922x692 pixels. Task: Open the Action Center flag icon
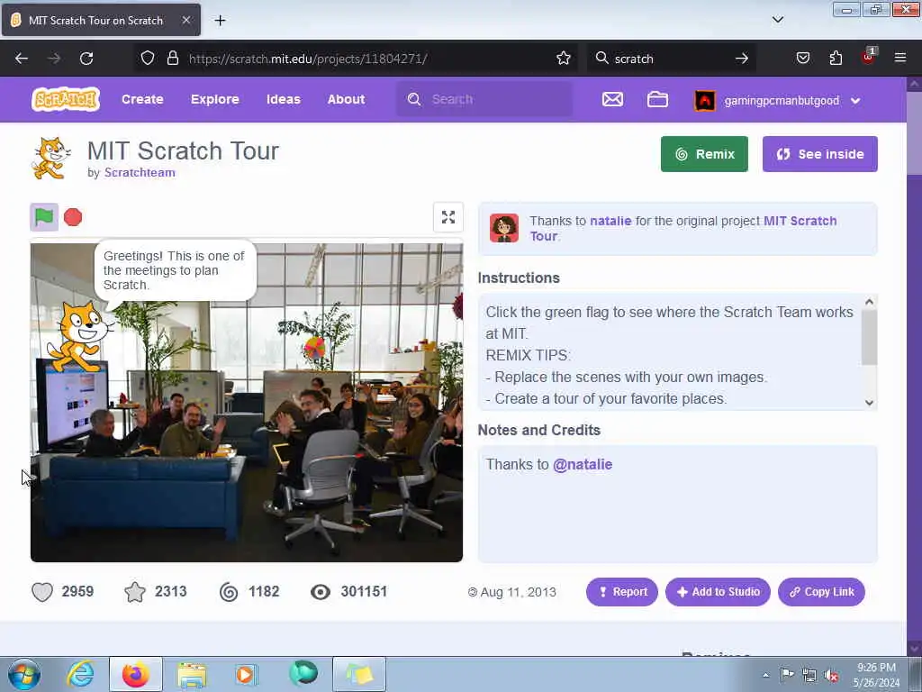787,674
